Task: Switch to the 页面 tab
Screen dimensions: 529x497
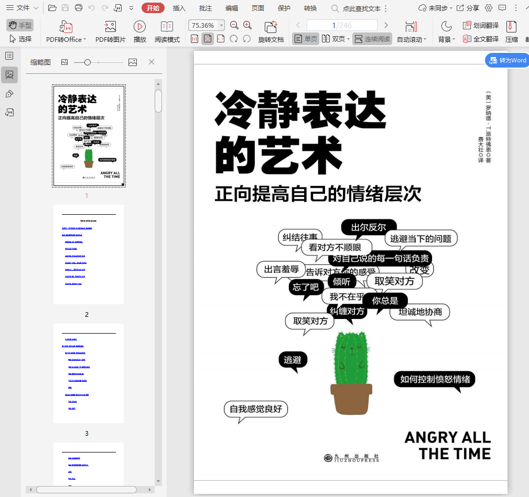Action: [258, 8]
